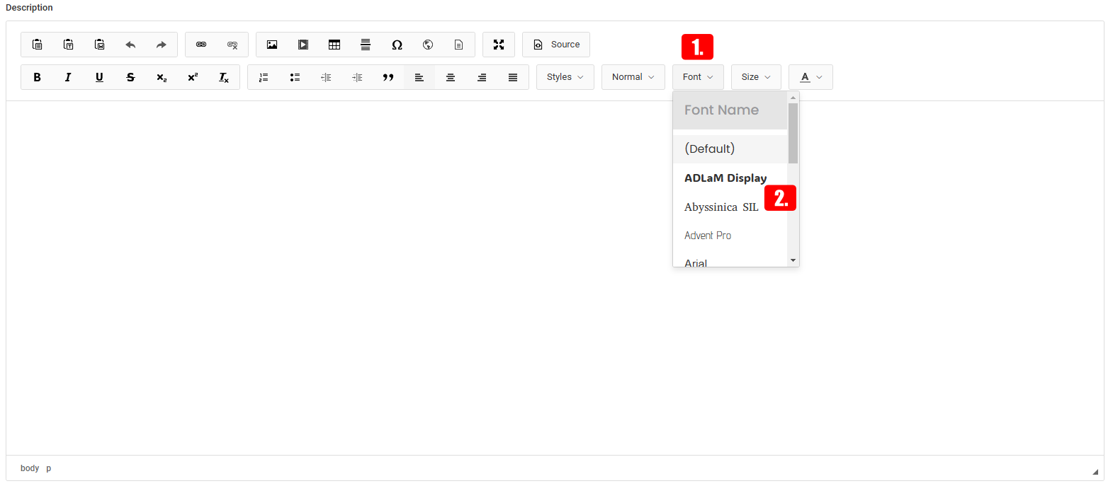
Task: Toggle bold formatting
Action: [38, 78]
